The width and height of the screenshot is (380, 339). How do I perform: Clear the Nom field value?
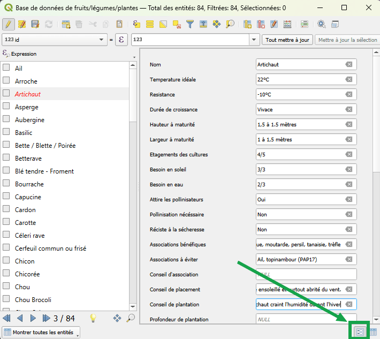[x=349, y=64]
